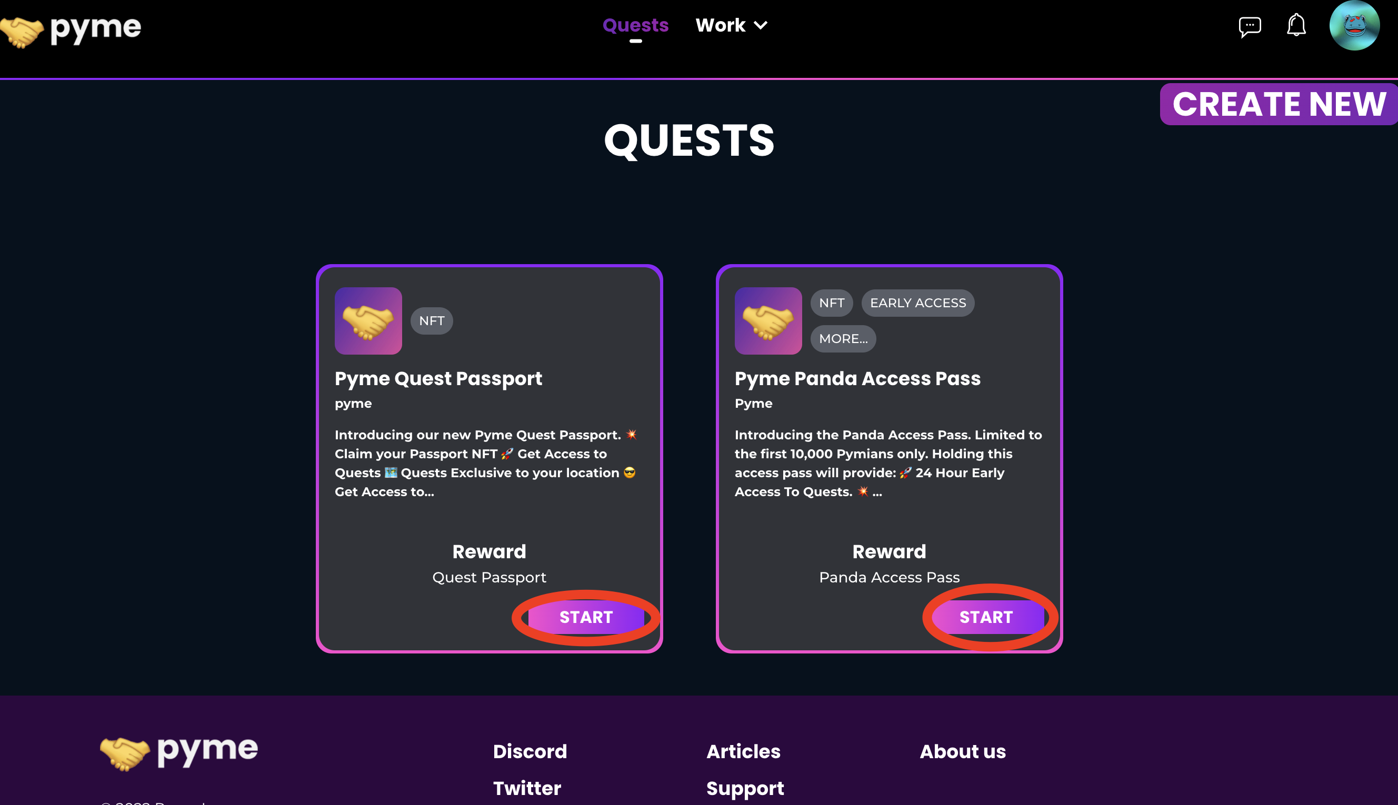1398x805 pixels.
Task: Open the Discord footer link
Action: [530, 751]
